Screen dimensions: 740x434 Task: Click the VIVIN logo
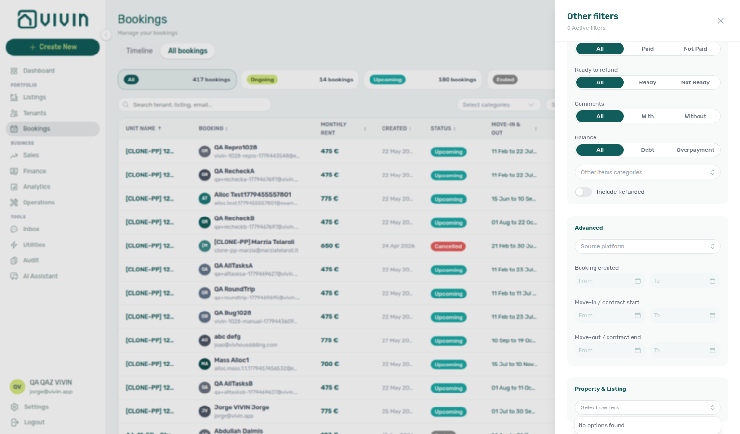53,19
